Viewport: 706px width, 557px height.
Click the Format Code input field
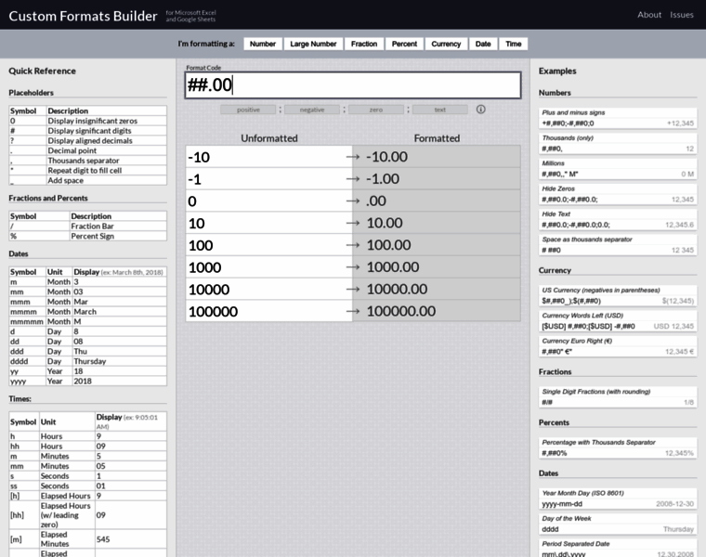pyautogui.click(x=353, y=85)
